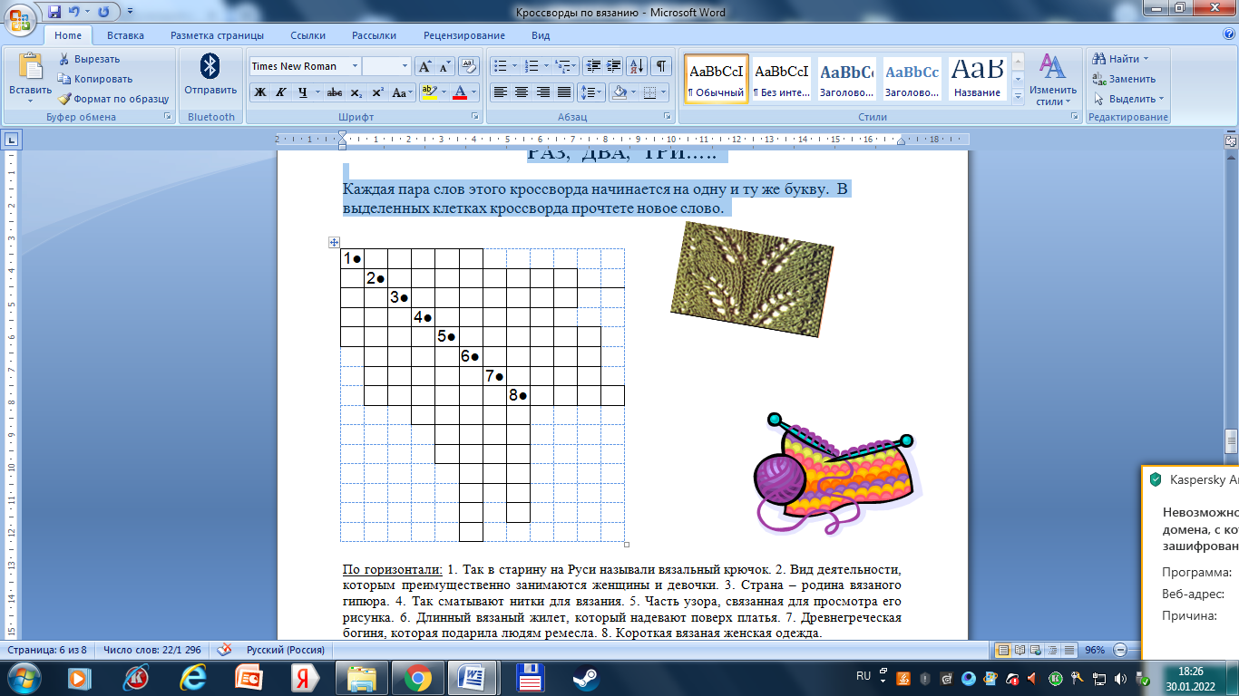Click the Вставить paste icon
Screen dimensions: 1239x696
[30, 68]
